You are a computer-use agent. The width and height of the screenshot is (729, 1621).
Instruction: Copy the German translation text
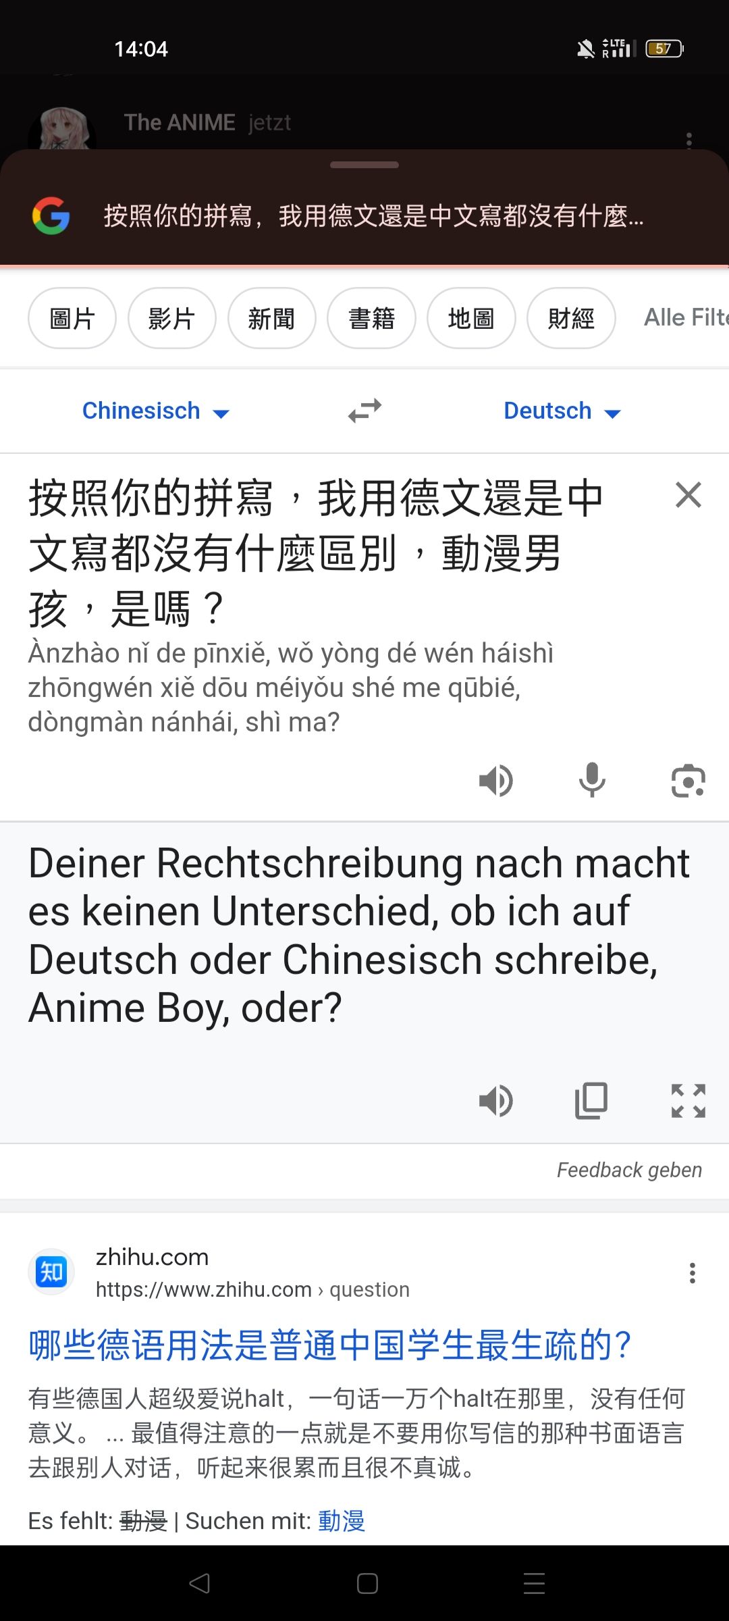point(591,1101)
